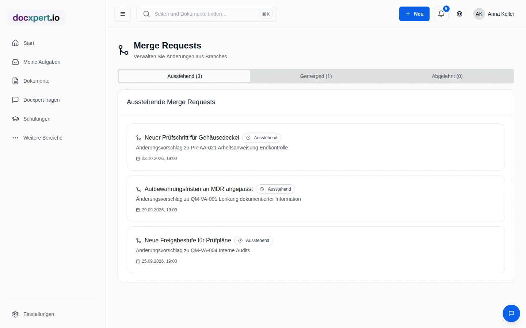526x328 pixels.
Task: Open Aufbewahrungsfristen an MDR angepasst request
Action: [x=316, y=199]
